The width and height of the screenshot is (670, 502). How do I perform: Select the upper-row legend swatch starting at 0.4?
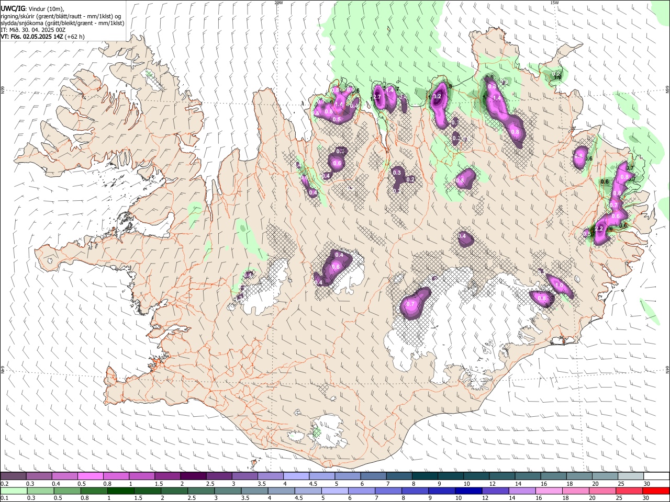64,476
